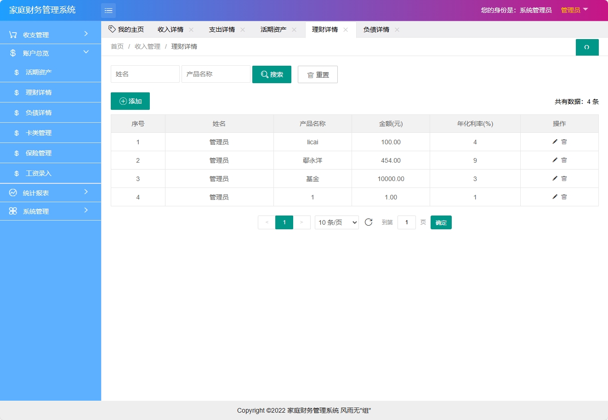Collapse the 账户总览 sidebar section
Viewport: 608px width, 420px height.
pyautogui.click(x=86, y=52)
